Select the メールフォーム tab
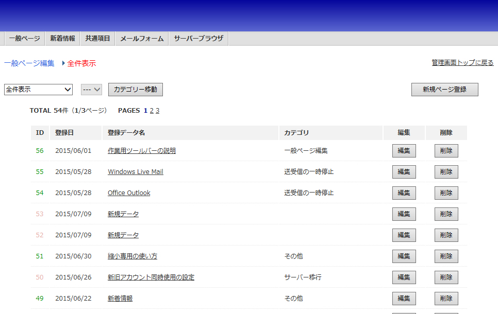Image resolution: width=498 pixels, height=314 pixels. pos(142,39)
